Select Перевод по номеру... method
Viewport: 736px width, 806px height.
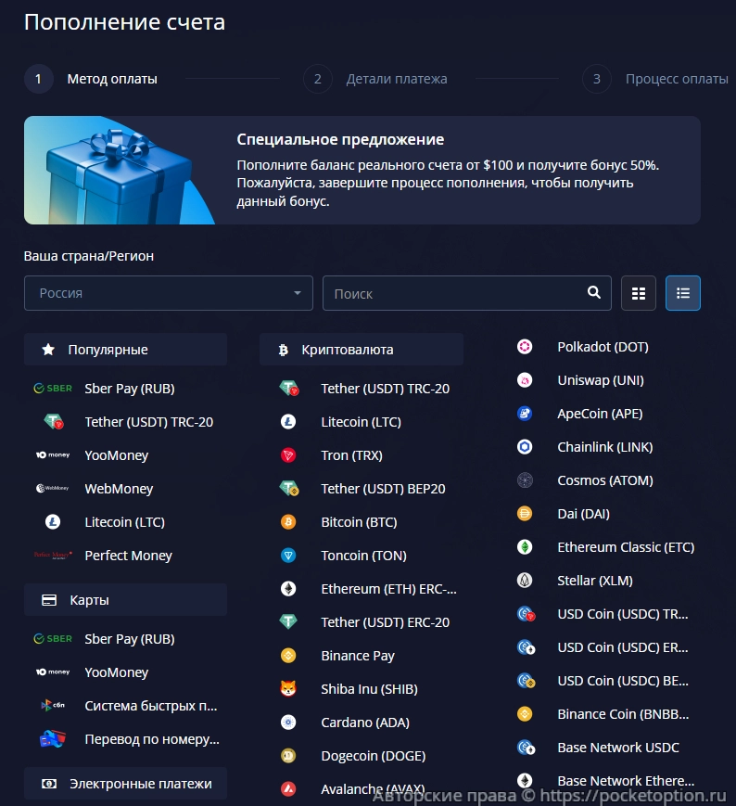(151, 739)
